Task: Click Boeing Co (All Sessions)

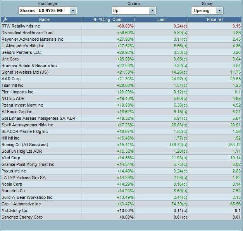Action: (25, 145)
